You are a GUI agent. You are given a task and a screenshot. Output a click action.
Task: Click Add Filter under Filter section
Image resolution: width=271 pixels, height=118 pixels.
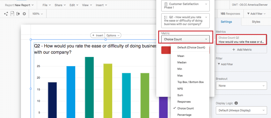225,64
